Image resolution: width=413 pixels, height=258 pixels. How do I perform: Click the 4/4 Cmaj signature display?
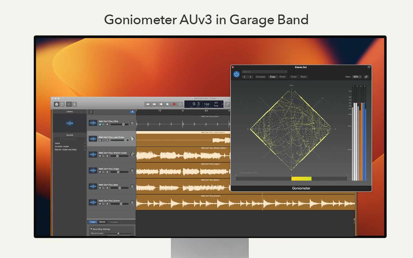tap(216, 104)
